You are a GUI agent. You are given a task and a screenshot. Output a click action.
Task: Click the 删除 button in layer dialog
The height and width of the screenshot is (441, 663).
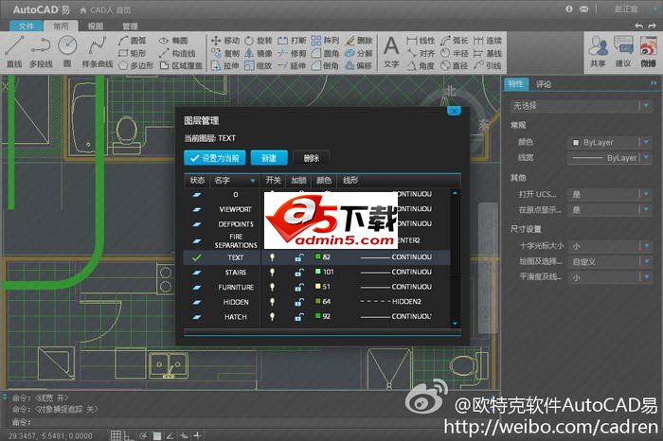tap(312, 158)
